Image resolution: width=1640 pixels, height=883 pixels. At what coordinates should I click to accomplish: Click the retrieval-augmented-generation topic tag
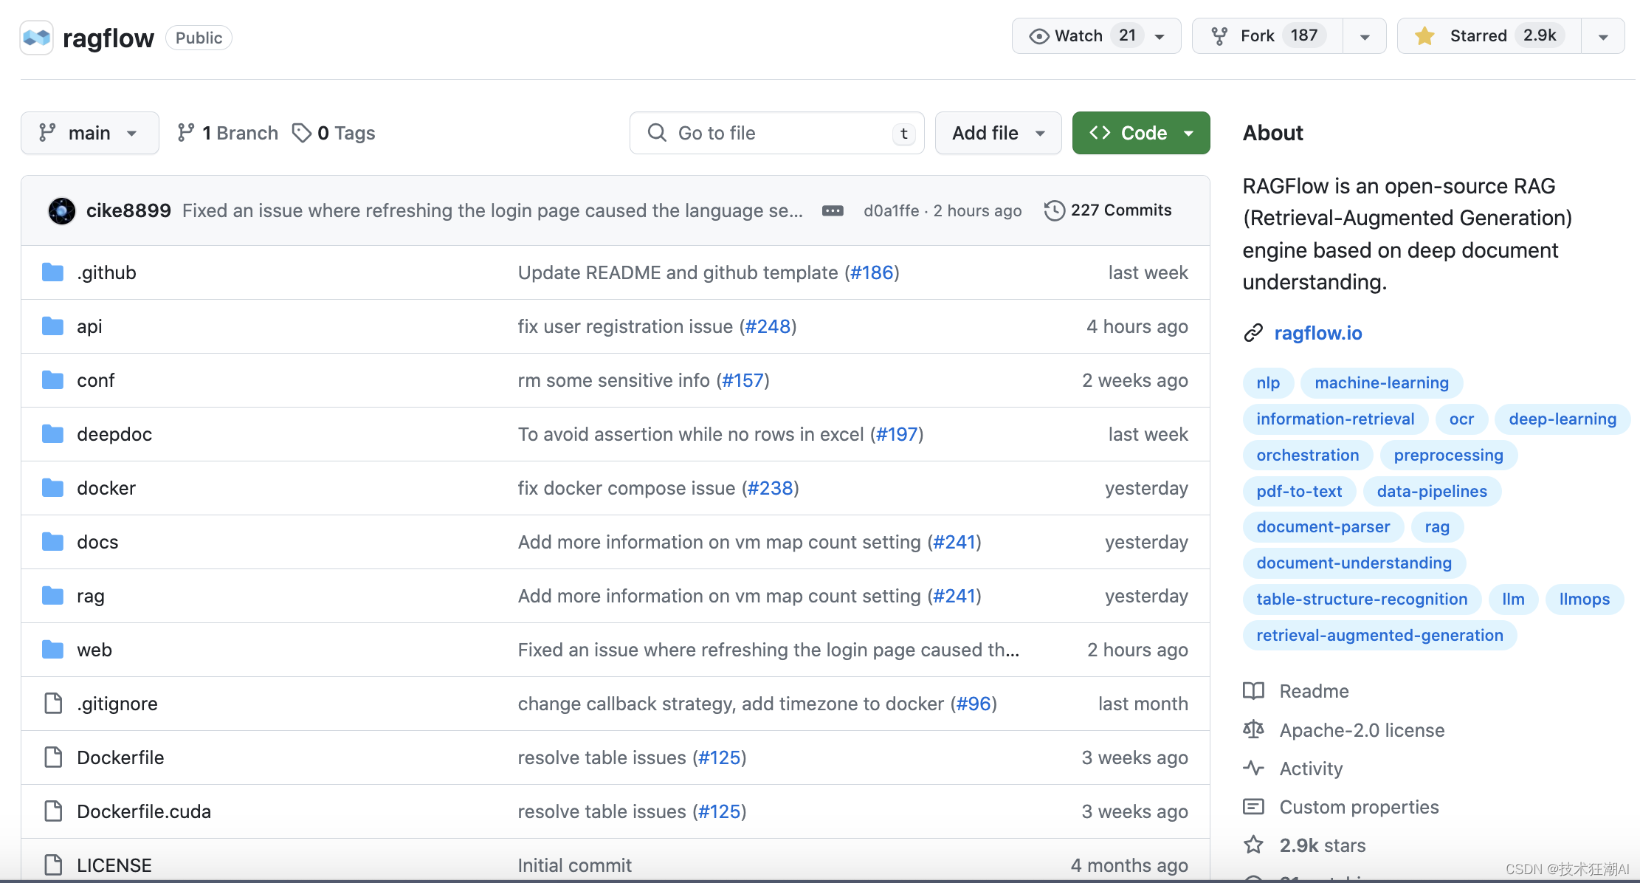(1379, 635)
